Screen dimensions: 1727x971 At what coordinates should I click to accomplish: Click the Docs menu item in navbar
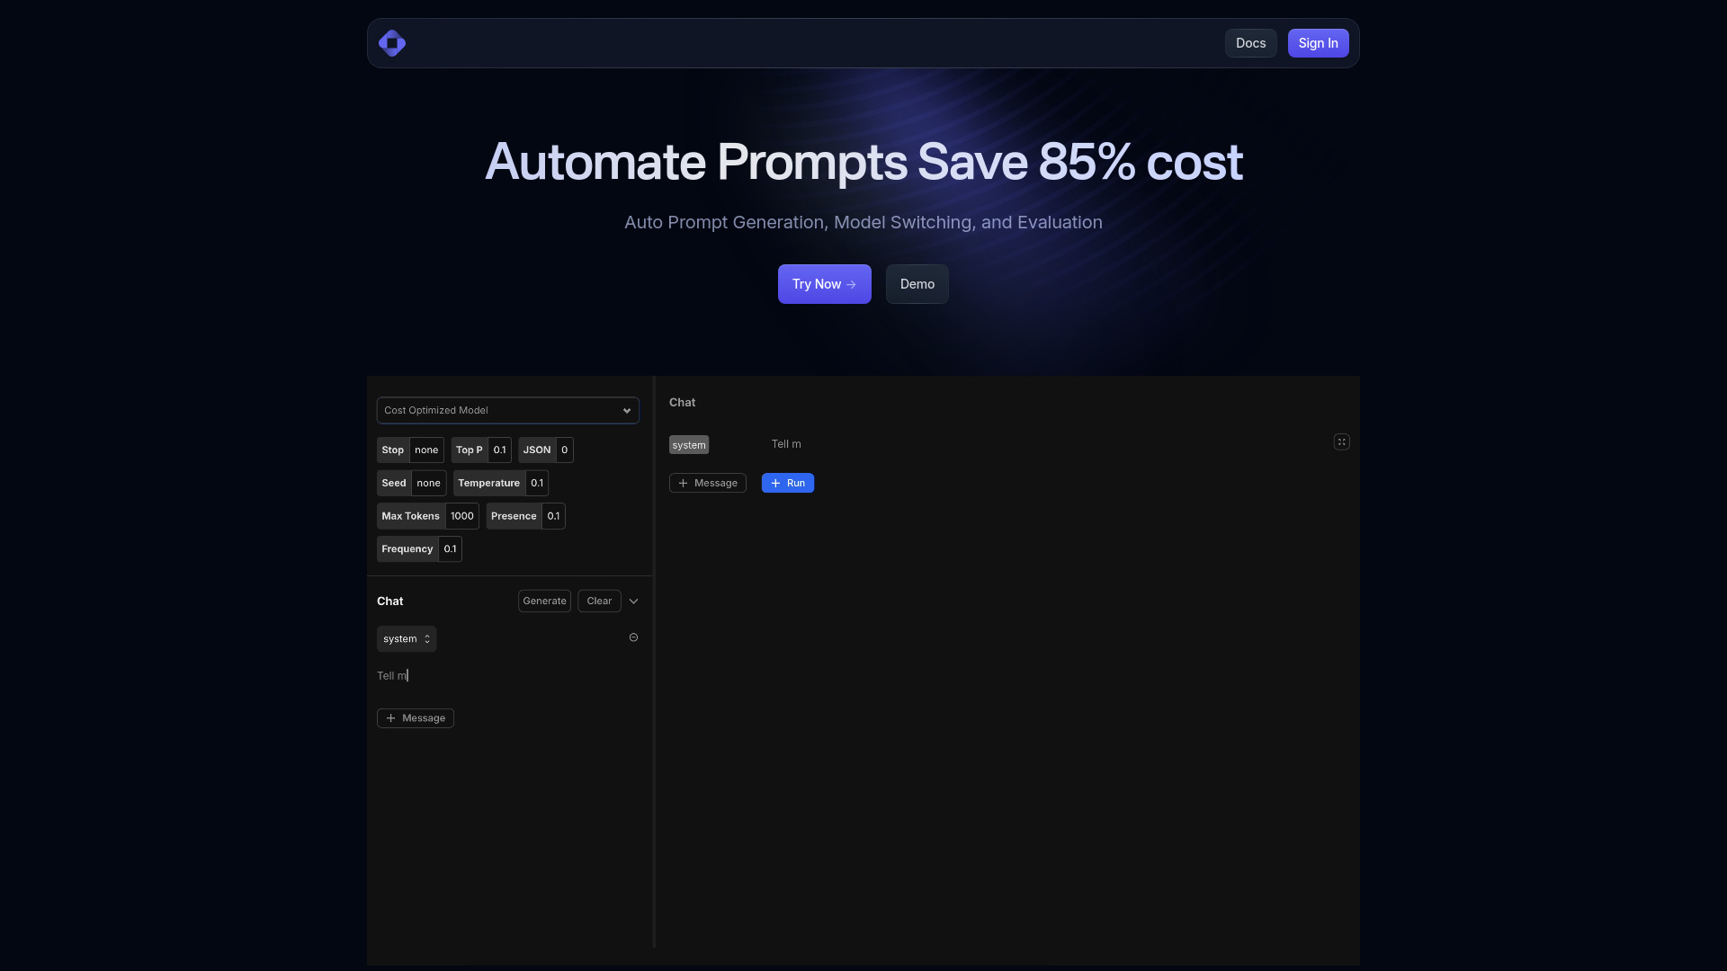[x=1250, y=42]
